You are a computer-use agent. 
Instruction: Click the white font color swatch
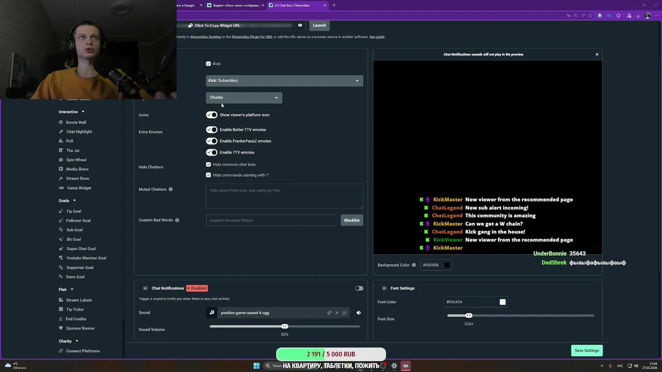pos(503,302)
